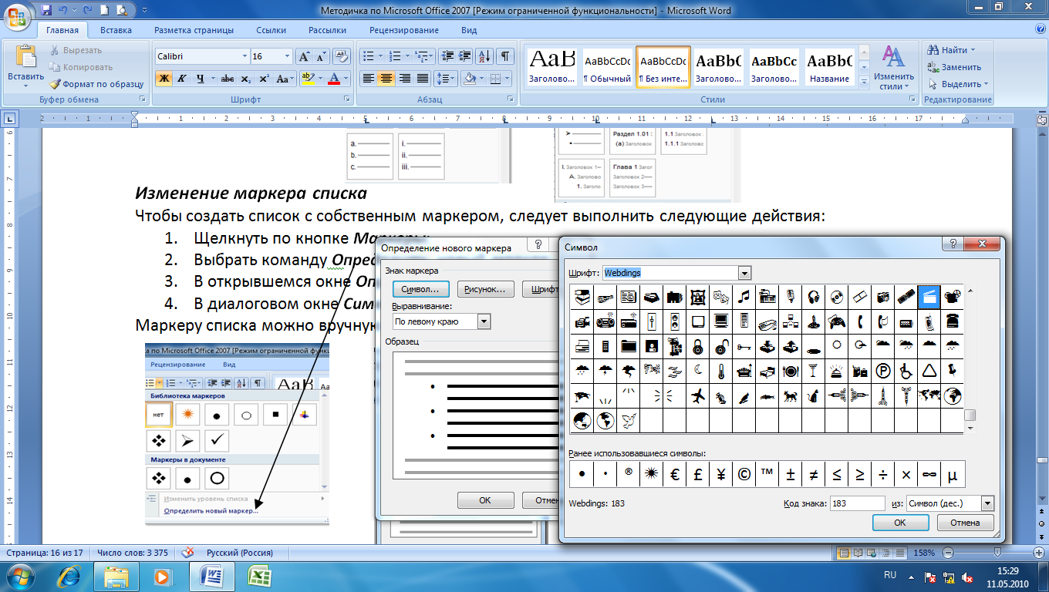Click the Office button logo
Screen dimensions: 1049x592
click(17, 16)
